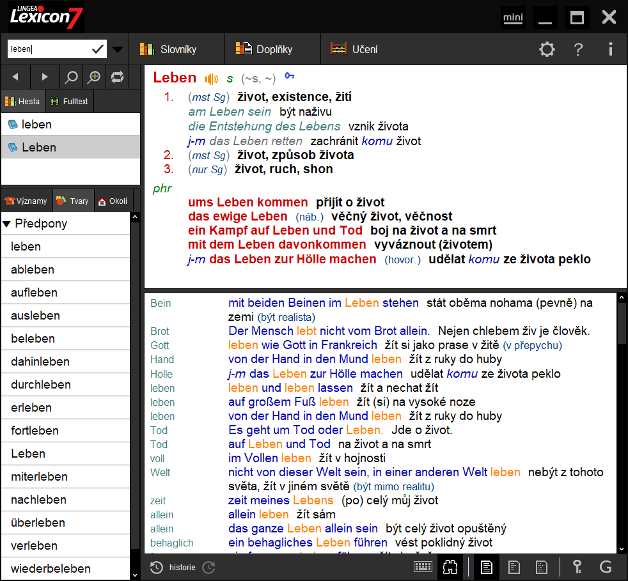This screenshot has height=581, width=628.
Task: Click the Lingea Lexicon 7 logo
Action: tap(45, 17)
